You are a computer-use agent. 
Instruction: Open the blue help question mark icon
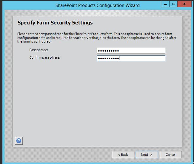click(x=19, y=141)
